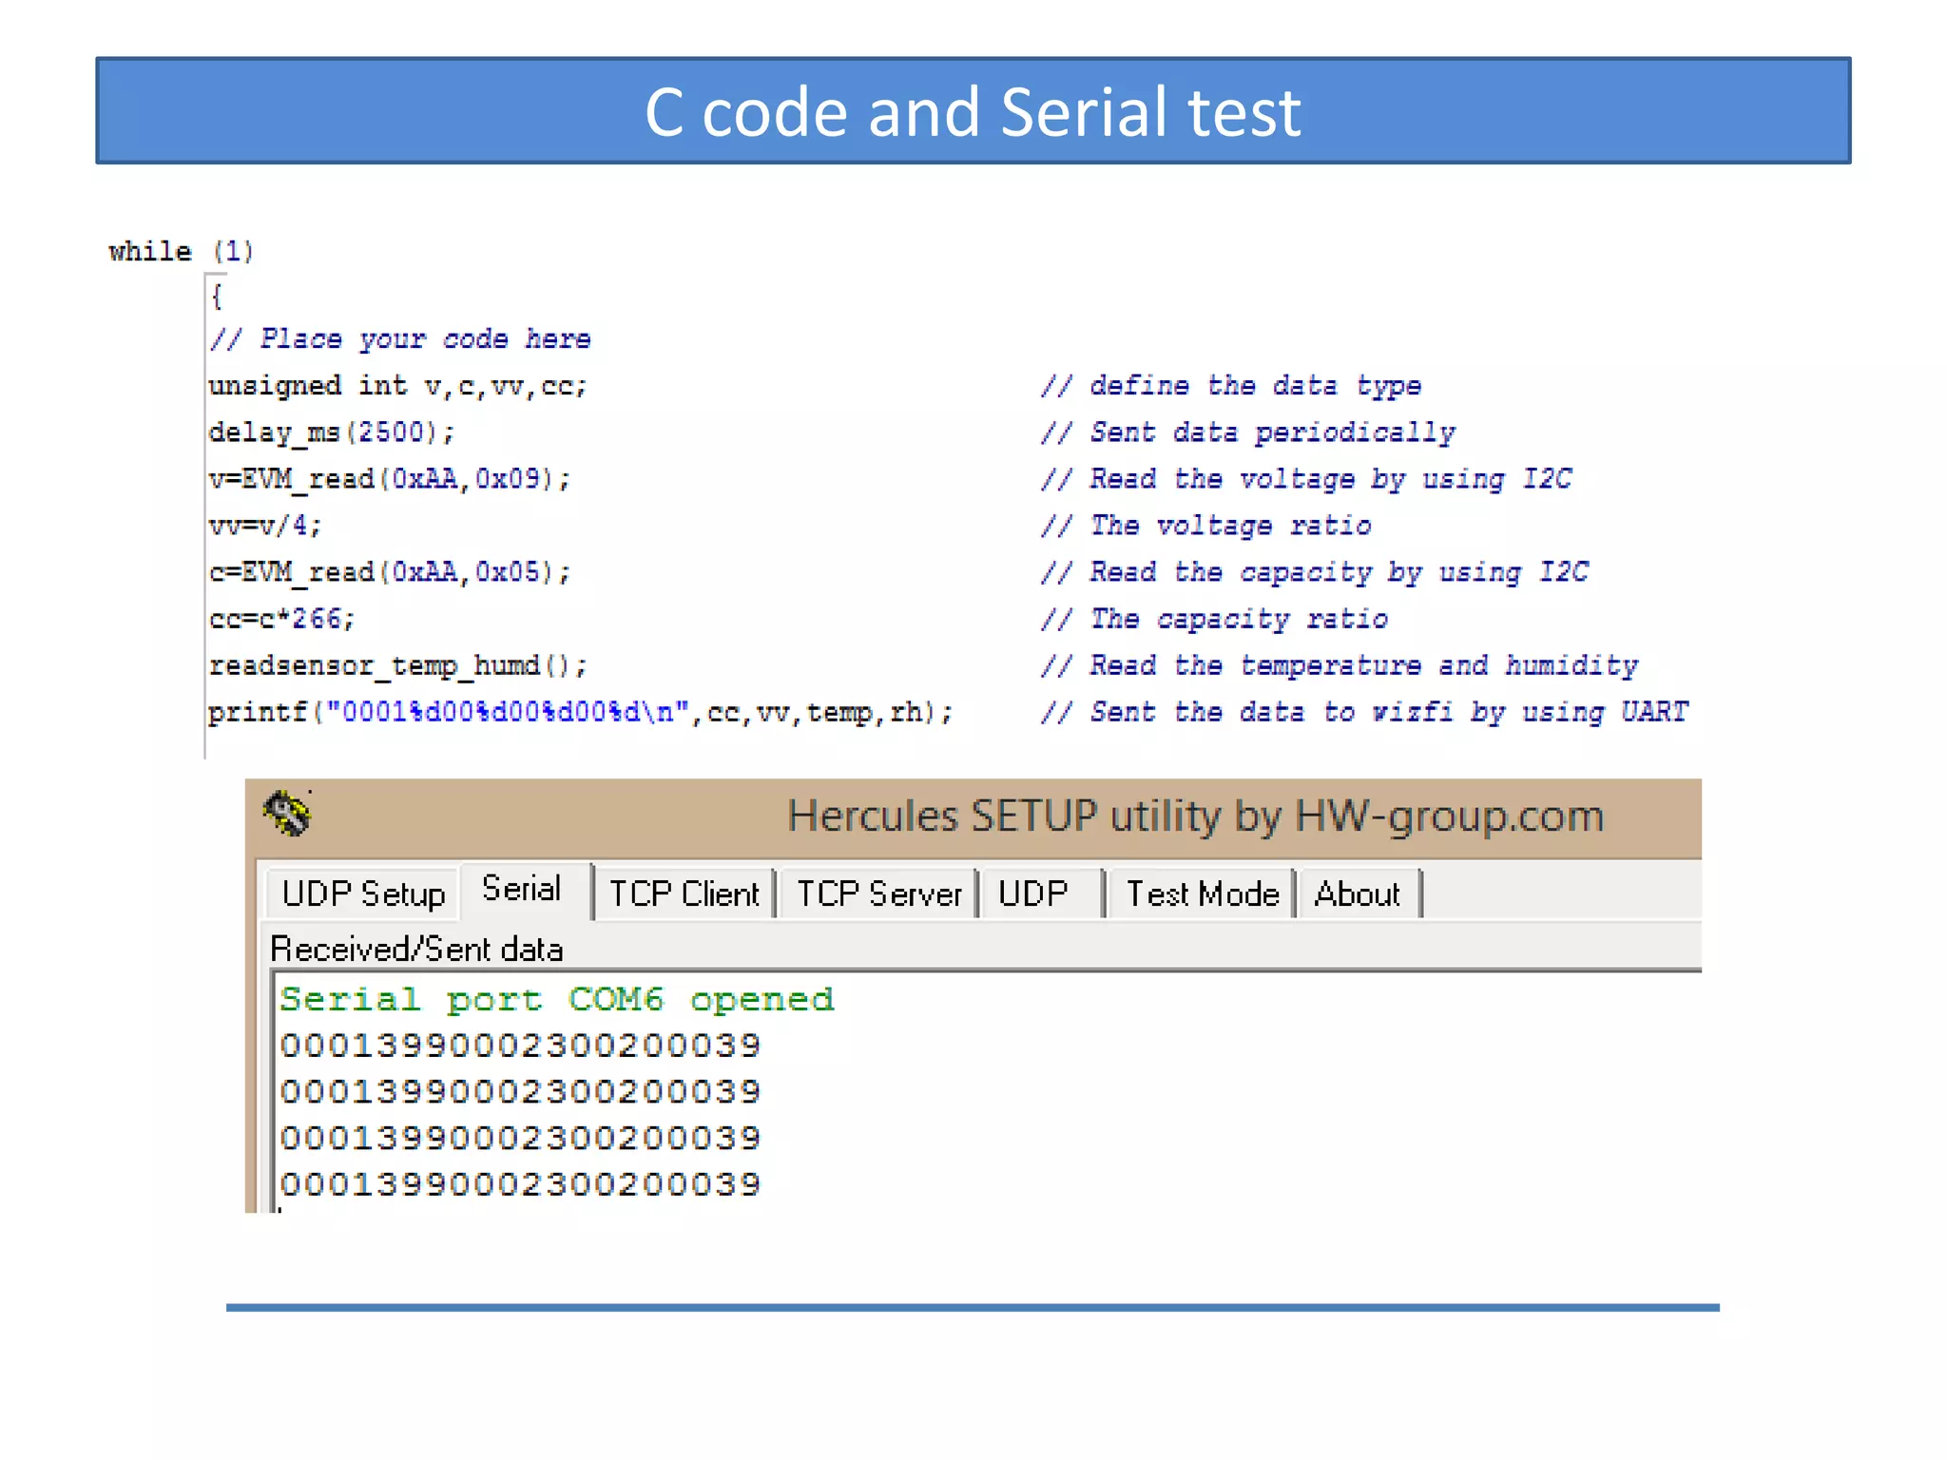
Task: Open the Test Mode tab
Action: click(1203, 894)
